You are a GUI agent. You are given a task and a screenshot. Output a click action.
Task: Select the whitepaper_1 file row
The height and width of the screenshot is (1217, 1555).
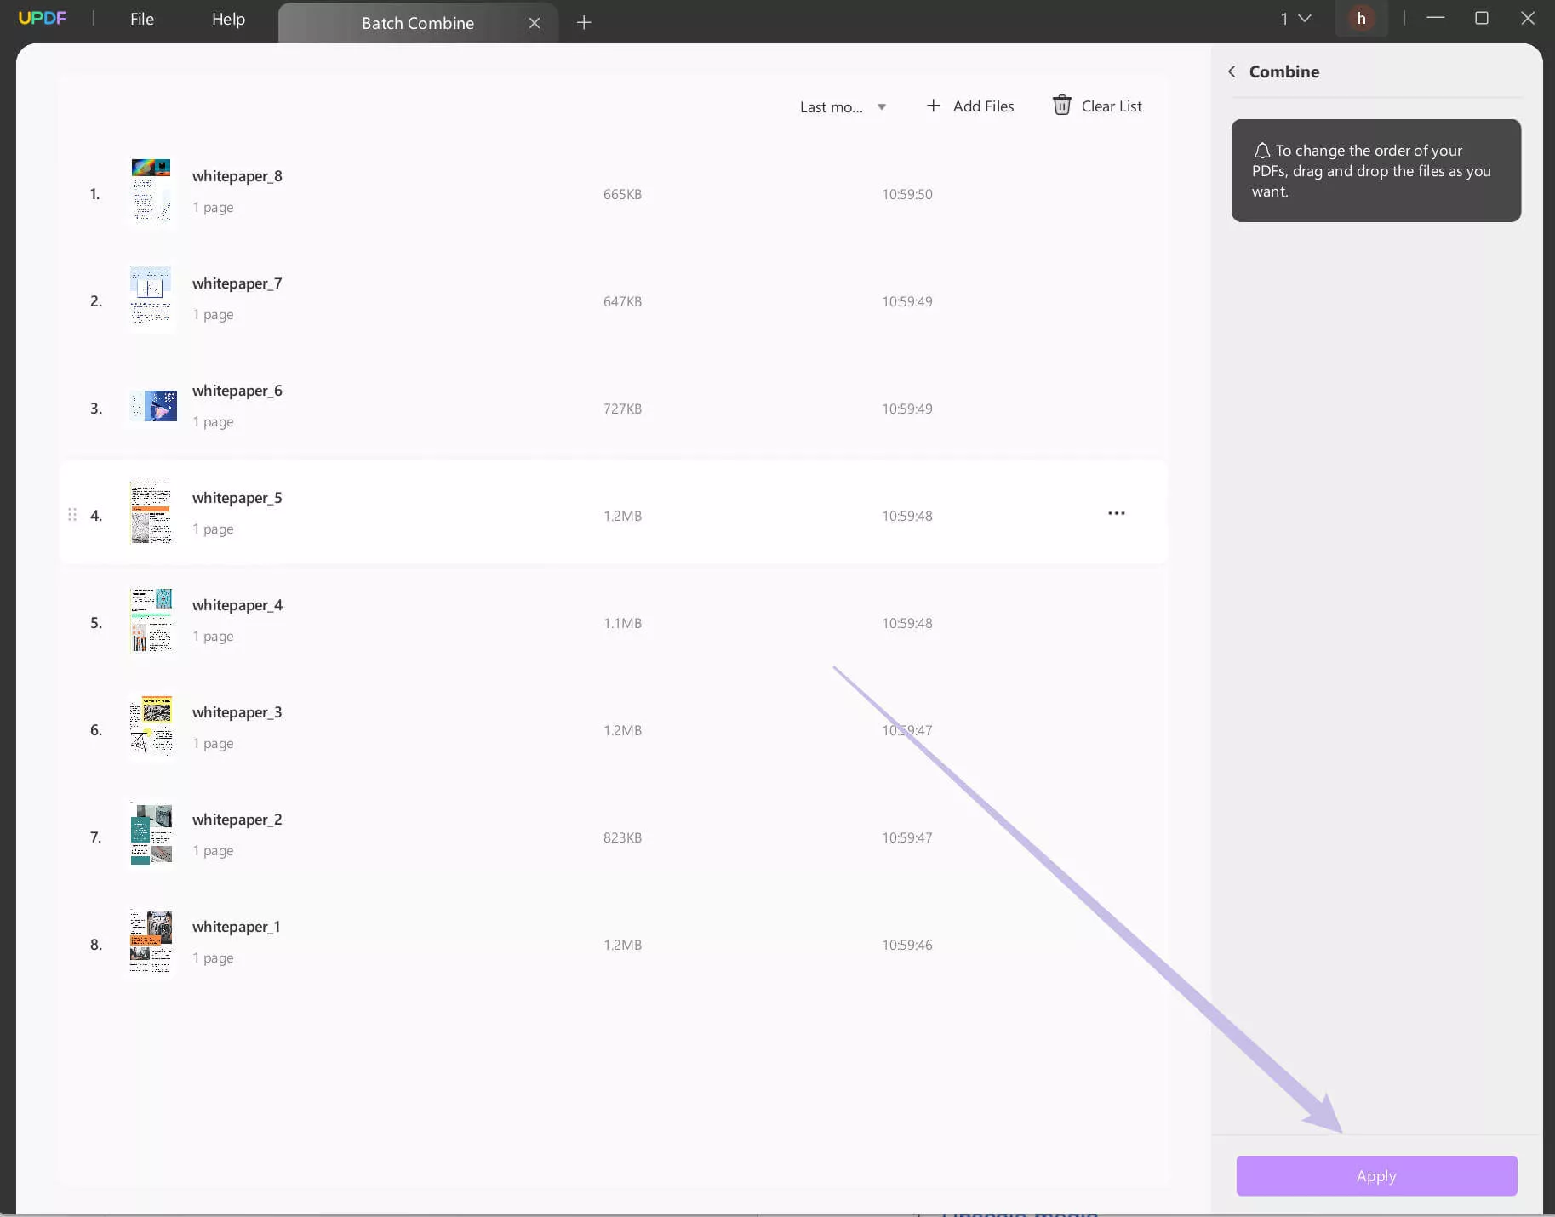click(613, 944)
